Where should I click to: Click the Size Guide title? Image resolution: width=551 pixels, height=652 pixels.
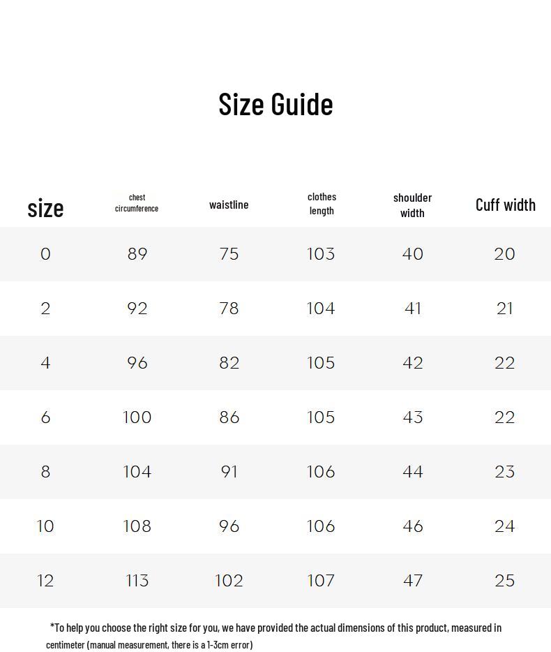pos(275,104)
